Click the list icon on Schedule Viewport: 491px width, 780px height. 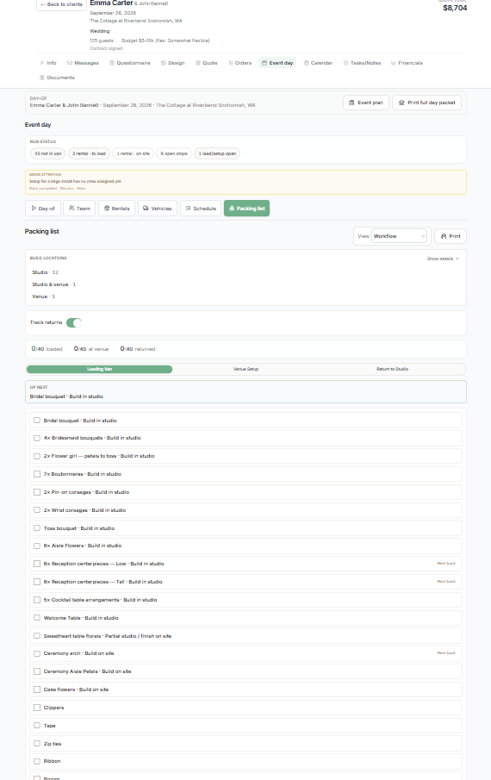tap(188, 209)
